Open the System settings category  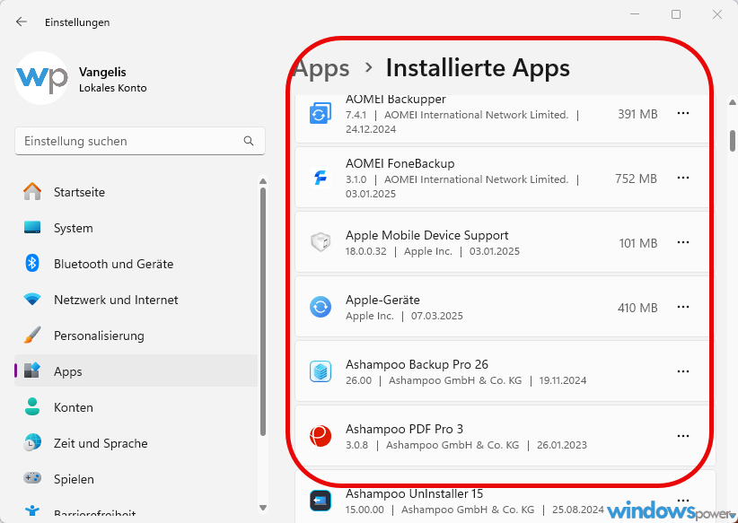click(136, 228)
